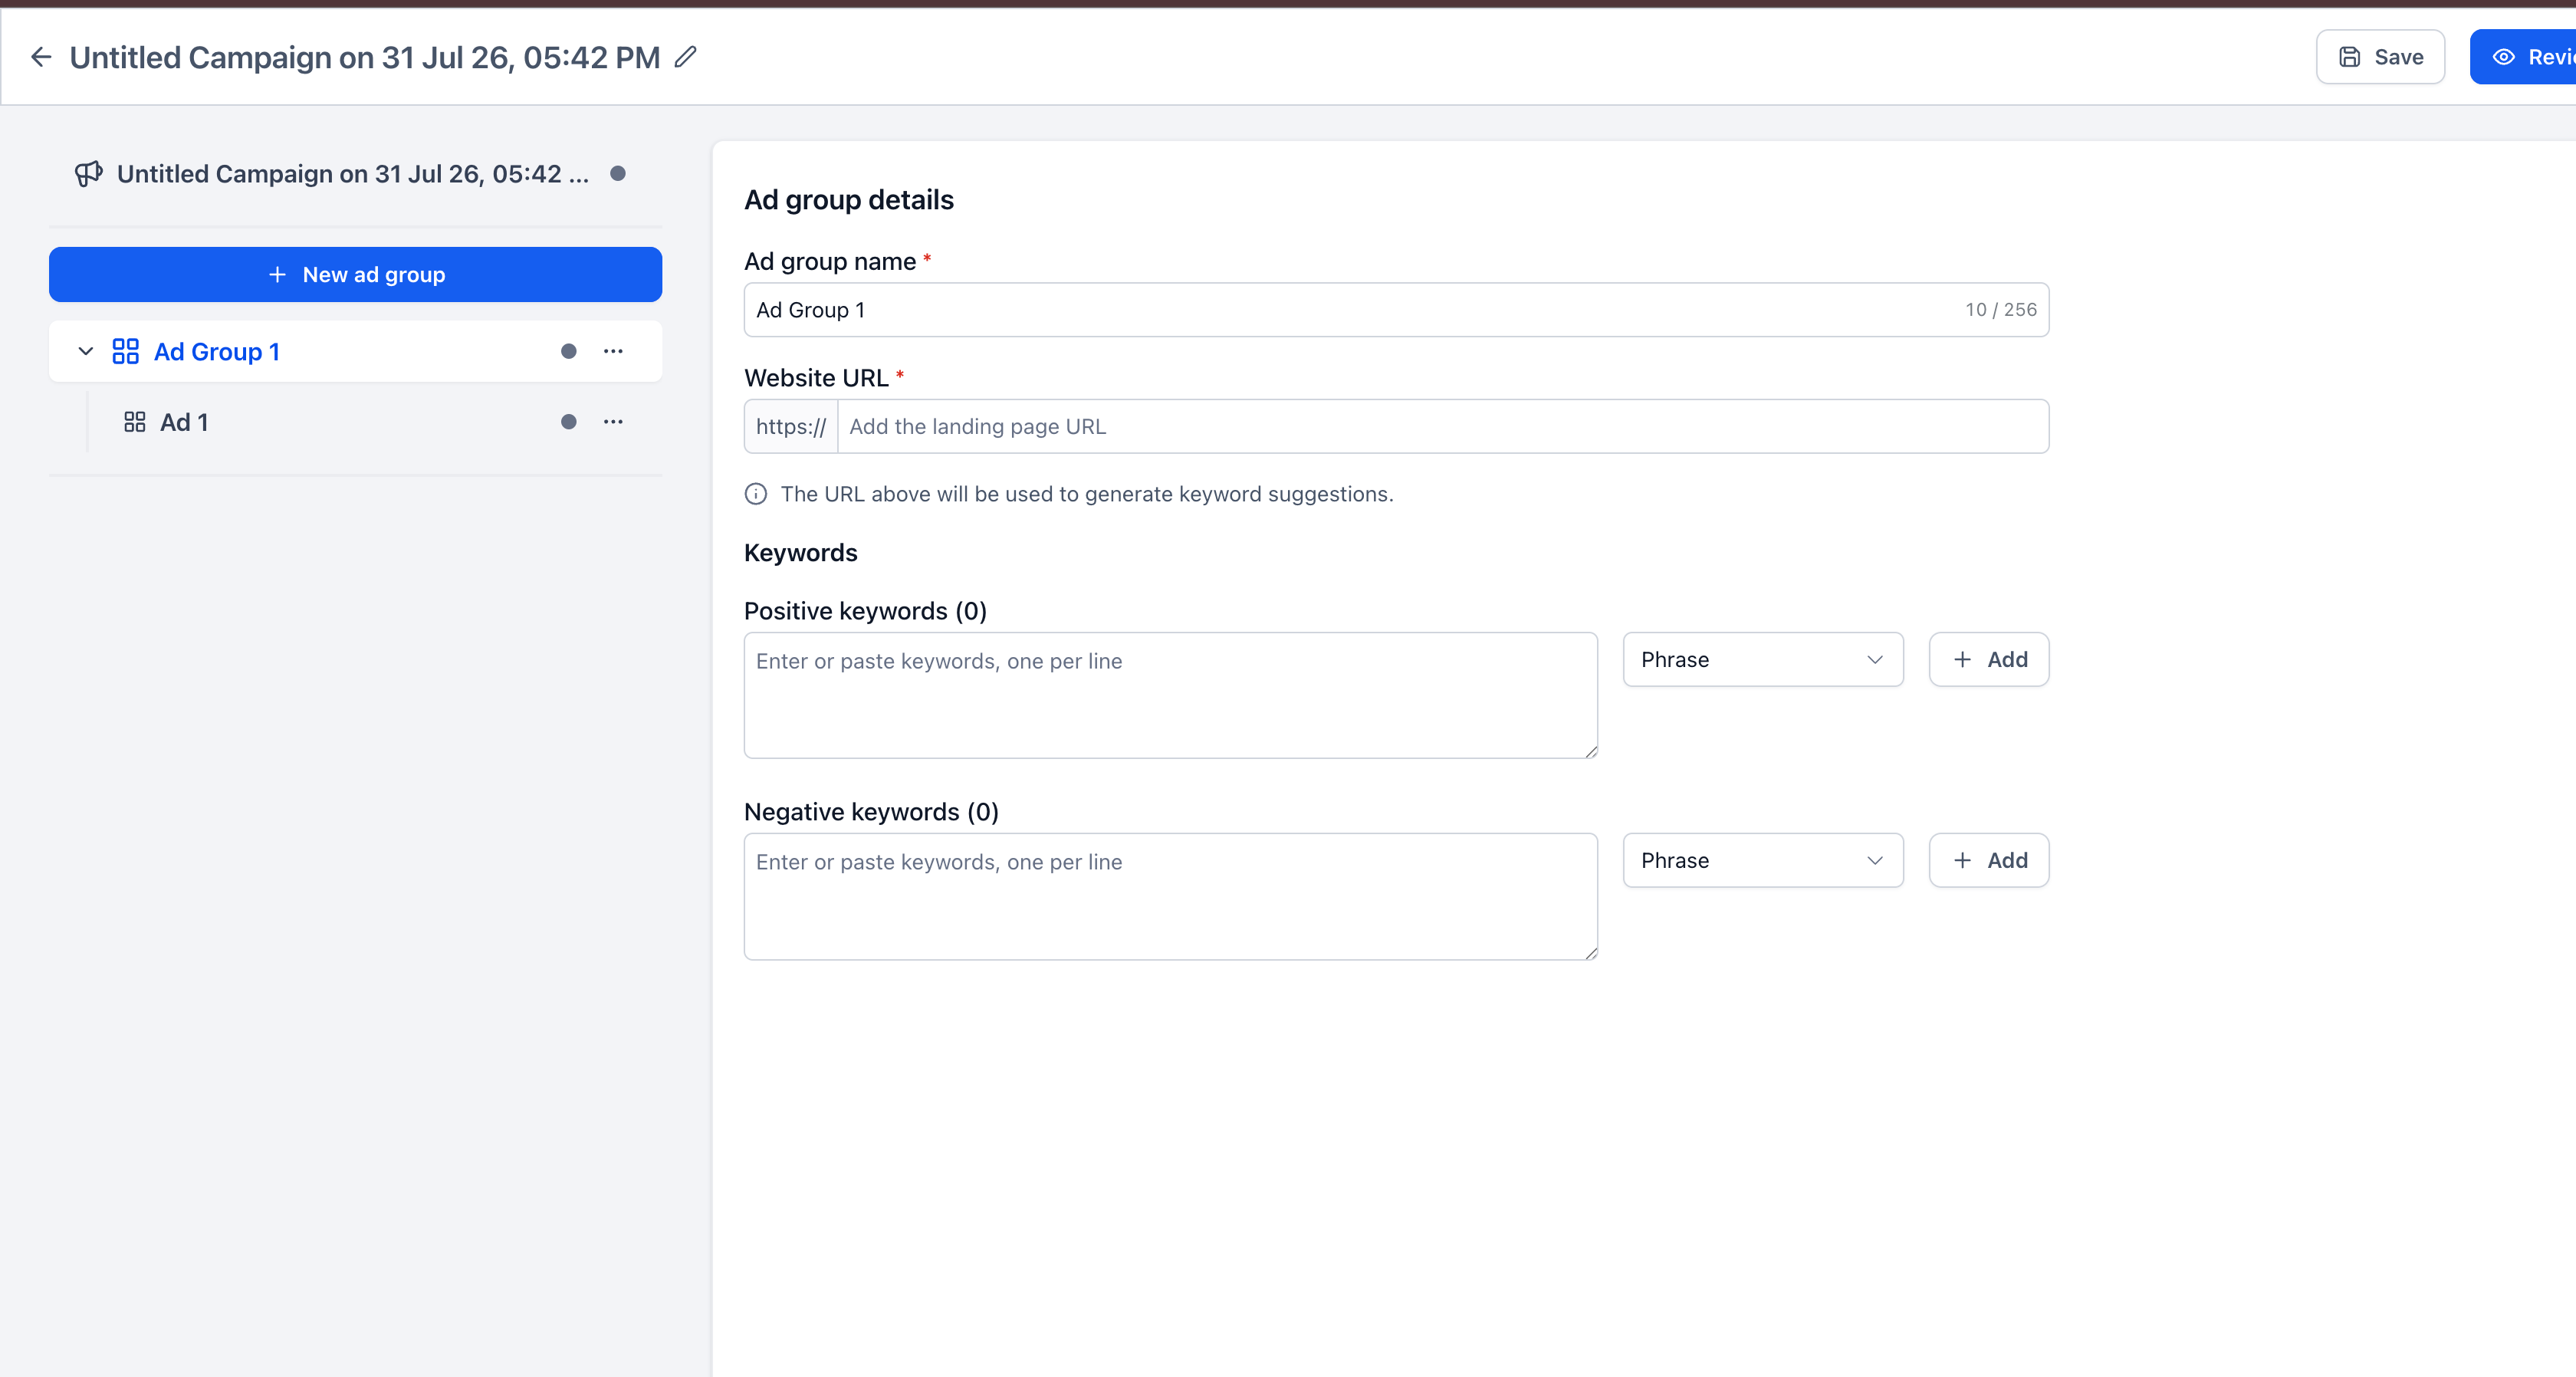The image size is (2576, 1377).
Task: Click the https:// URL prefix
Action: coord(791,426)
